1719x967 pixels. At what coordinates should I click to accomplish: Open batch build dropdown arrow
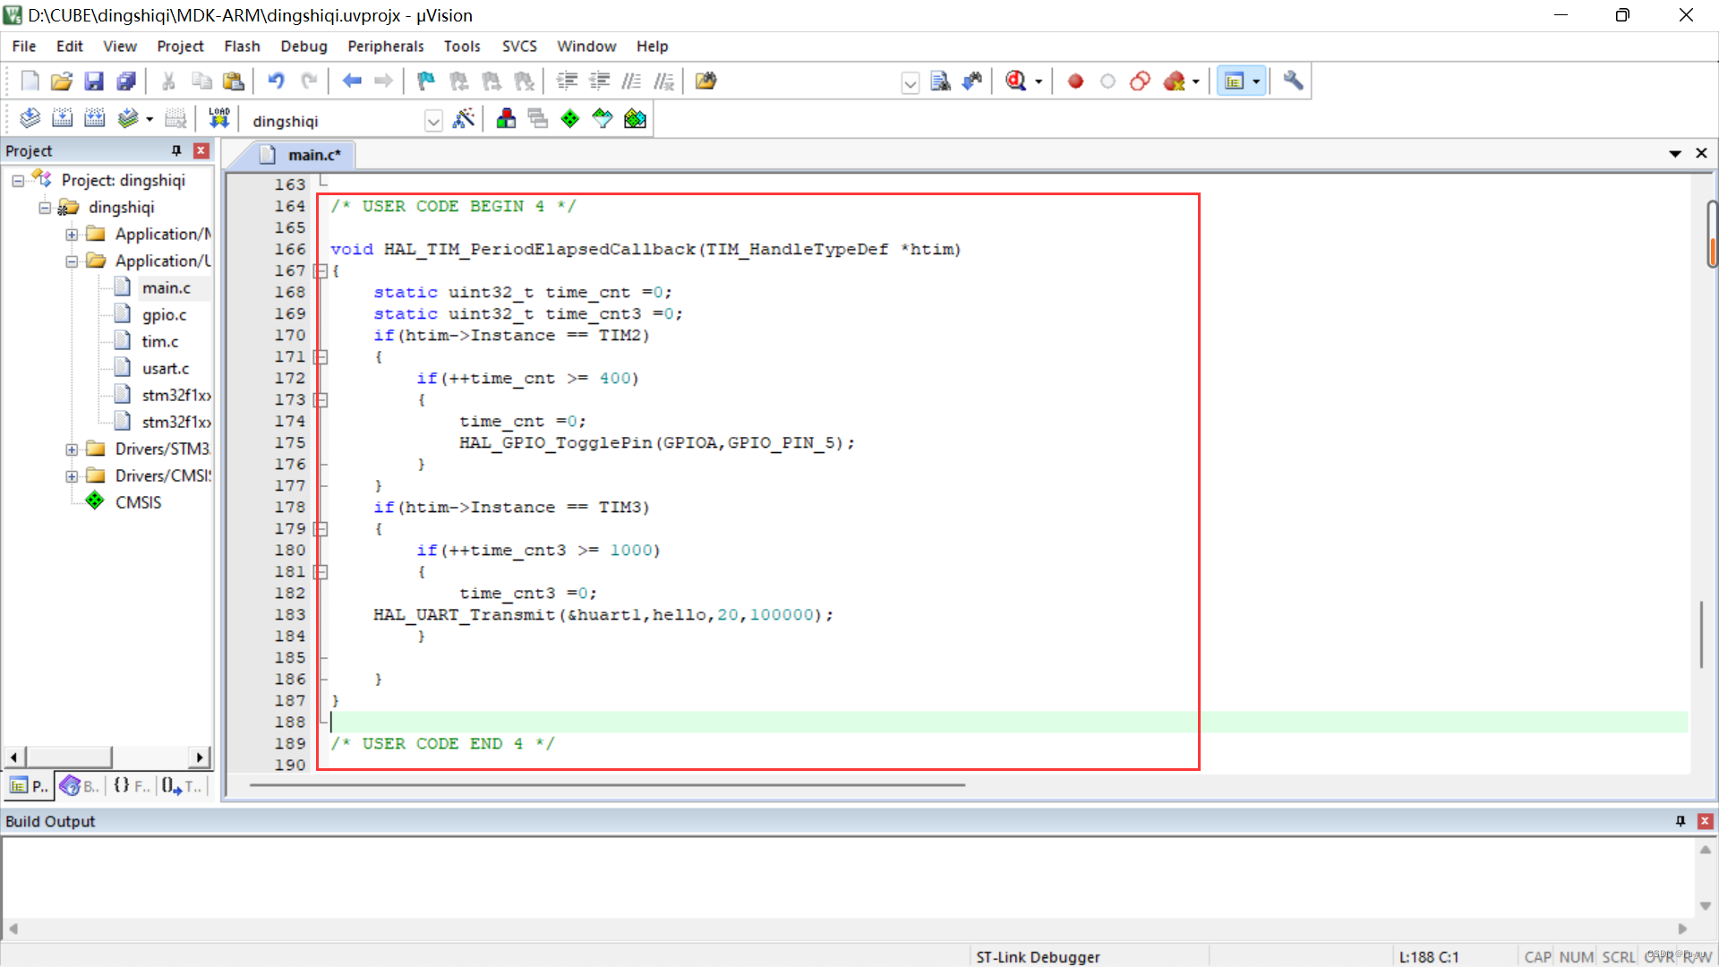tap(150, 118)
